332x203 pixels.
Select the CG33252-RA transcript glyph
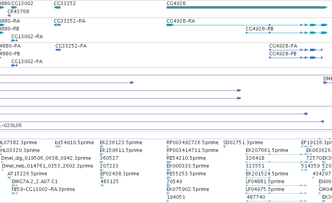57,25
